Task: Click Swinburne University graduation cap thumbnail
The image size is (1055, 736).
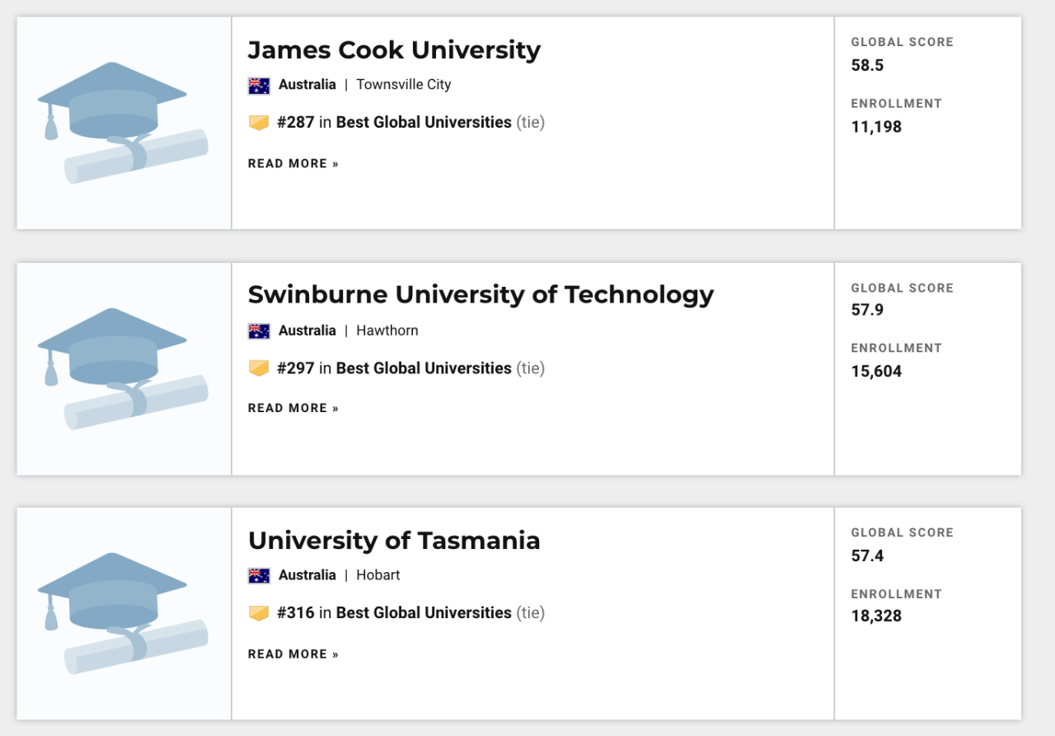Action: [124, 368]
